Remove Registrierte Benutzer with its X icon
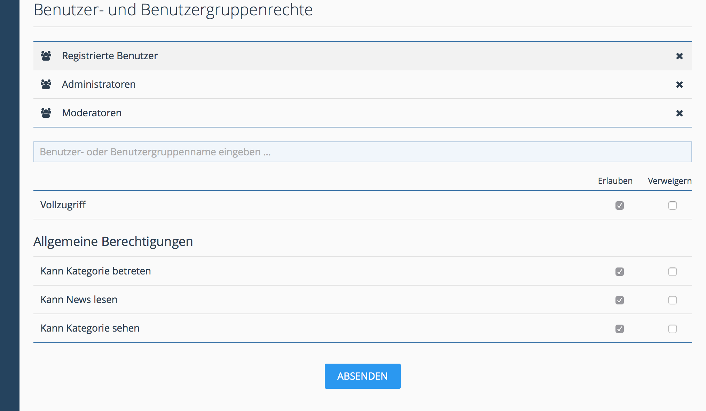The width and height of the screenshot is (706, 411). tap(679, 56)
